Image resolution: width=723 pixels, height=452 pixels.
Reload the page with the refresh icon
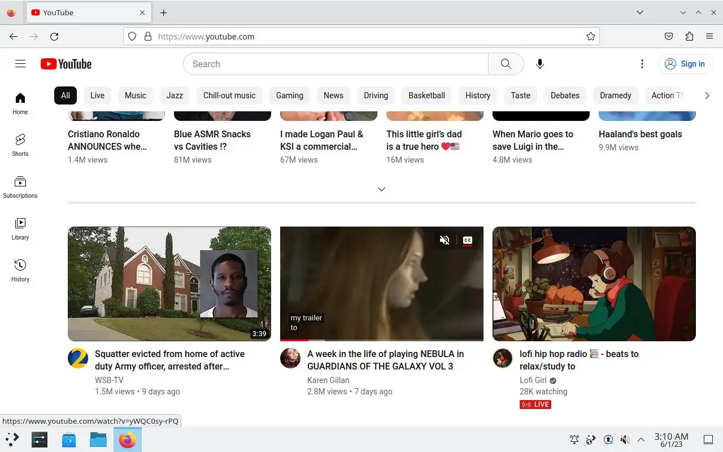54,36
